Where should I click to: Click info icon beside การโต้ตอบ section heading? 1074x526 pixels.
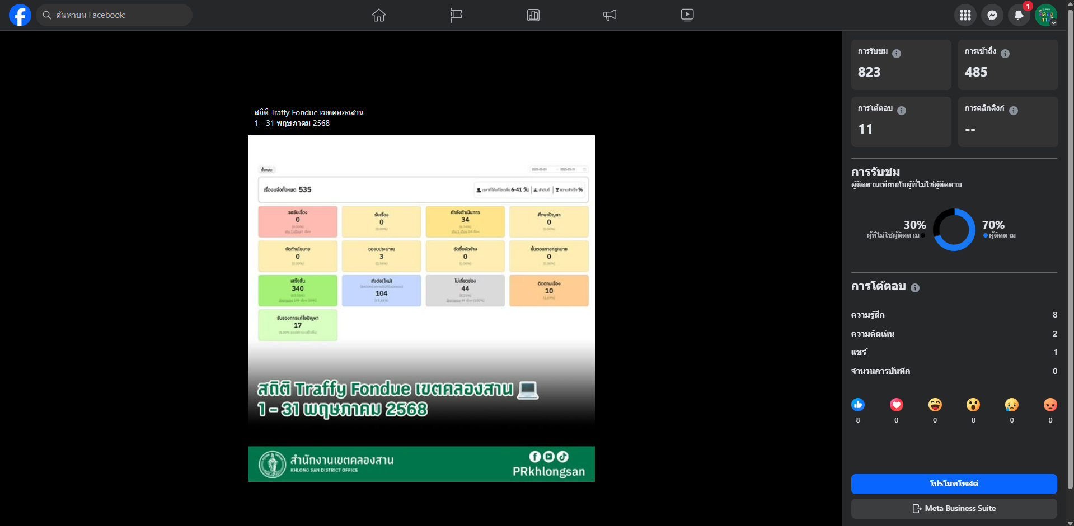tap(915, 288)
